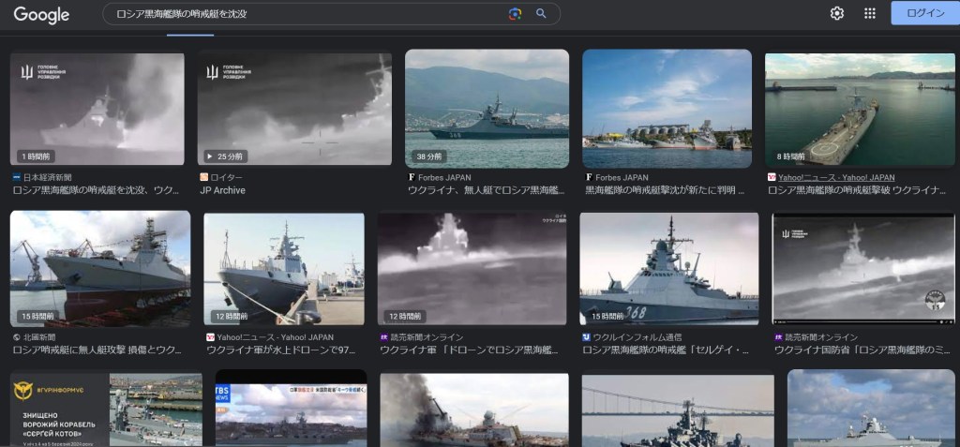960x447 pixels.
Task: Click the Google logo
Action: pos(41,14)
